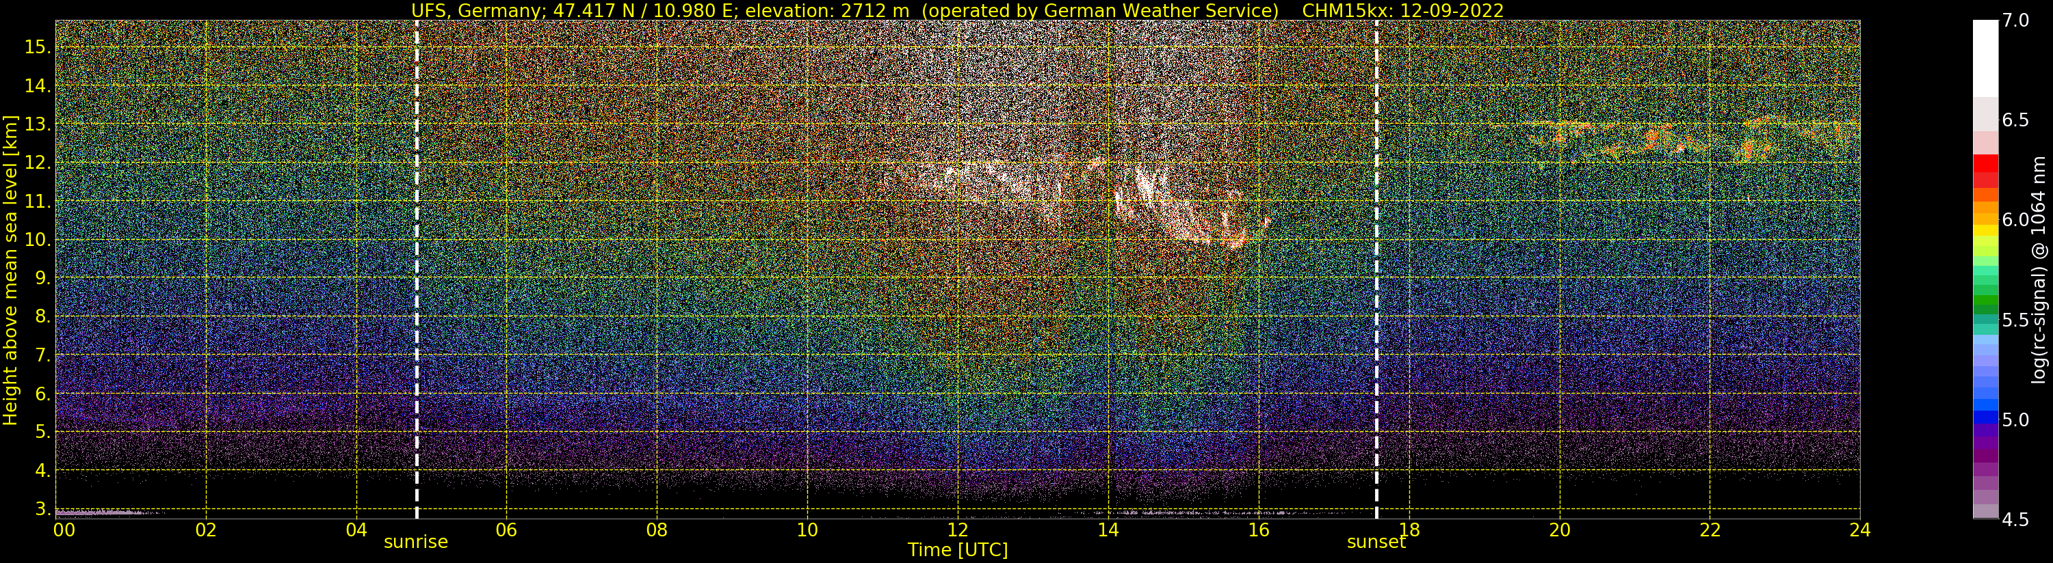Image resolution: width=2053 pixels, height=563 pixels.
Task: Click the white top segment of the colorbar
Action: pos(1985,58)
